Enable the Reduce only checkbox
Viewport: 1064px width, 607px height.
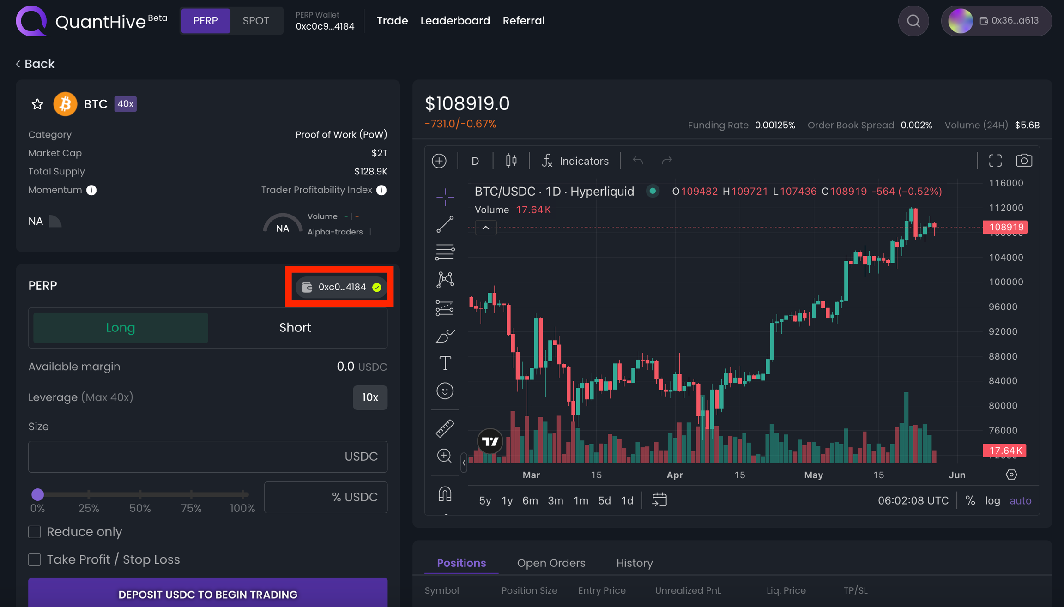pos(35,532)
